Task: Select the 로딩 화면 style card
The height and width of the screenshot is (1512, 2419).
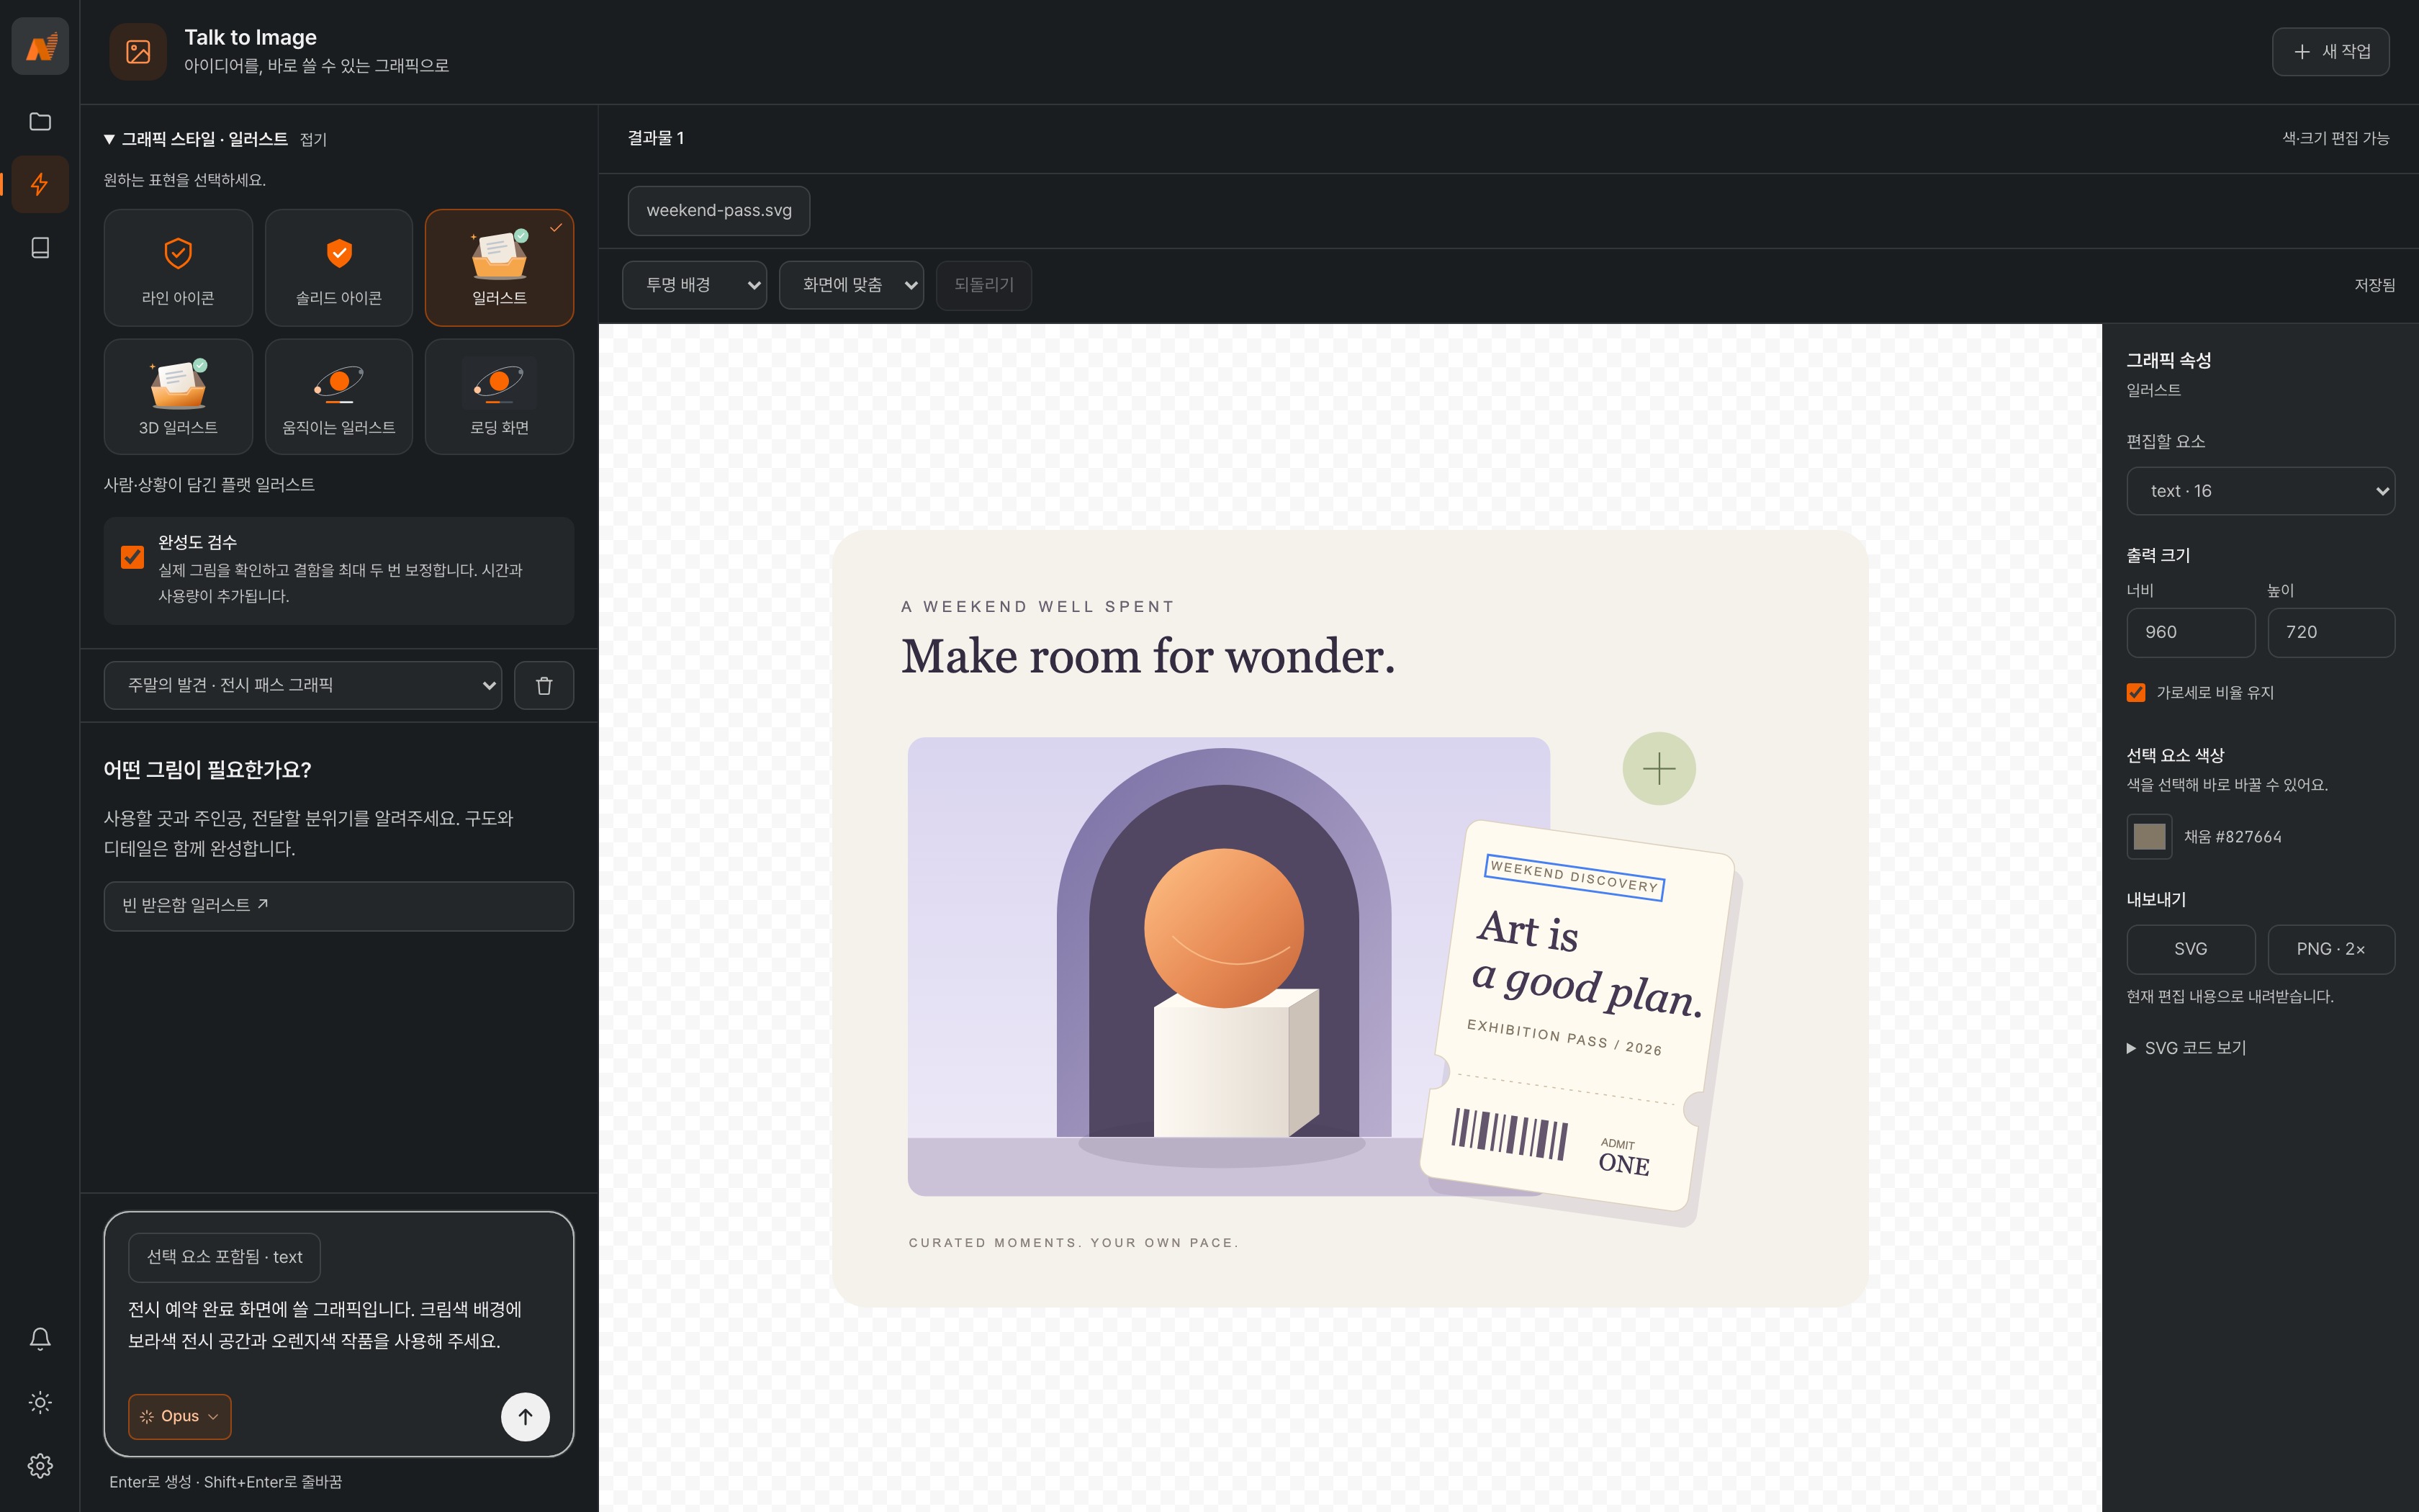Action: [500, 397]
